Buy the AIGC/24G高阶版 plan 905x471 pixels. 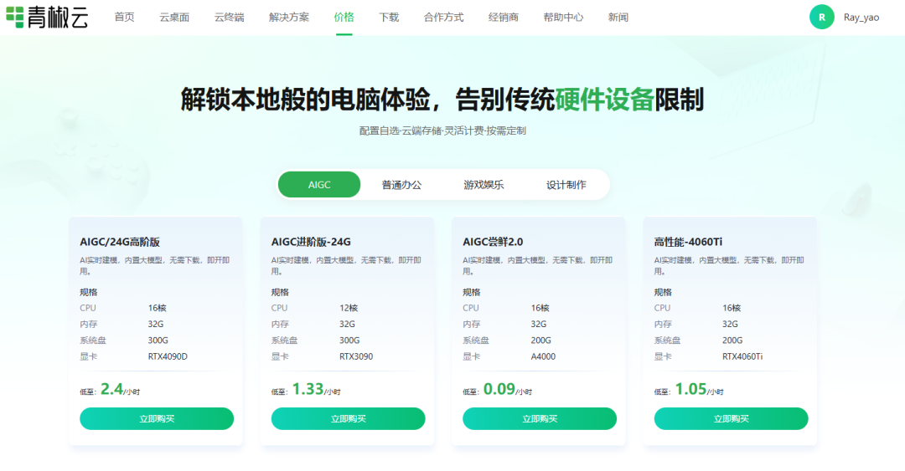(157, 418)
